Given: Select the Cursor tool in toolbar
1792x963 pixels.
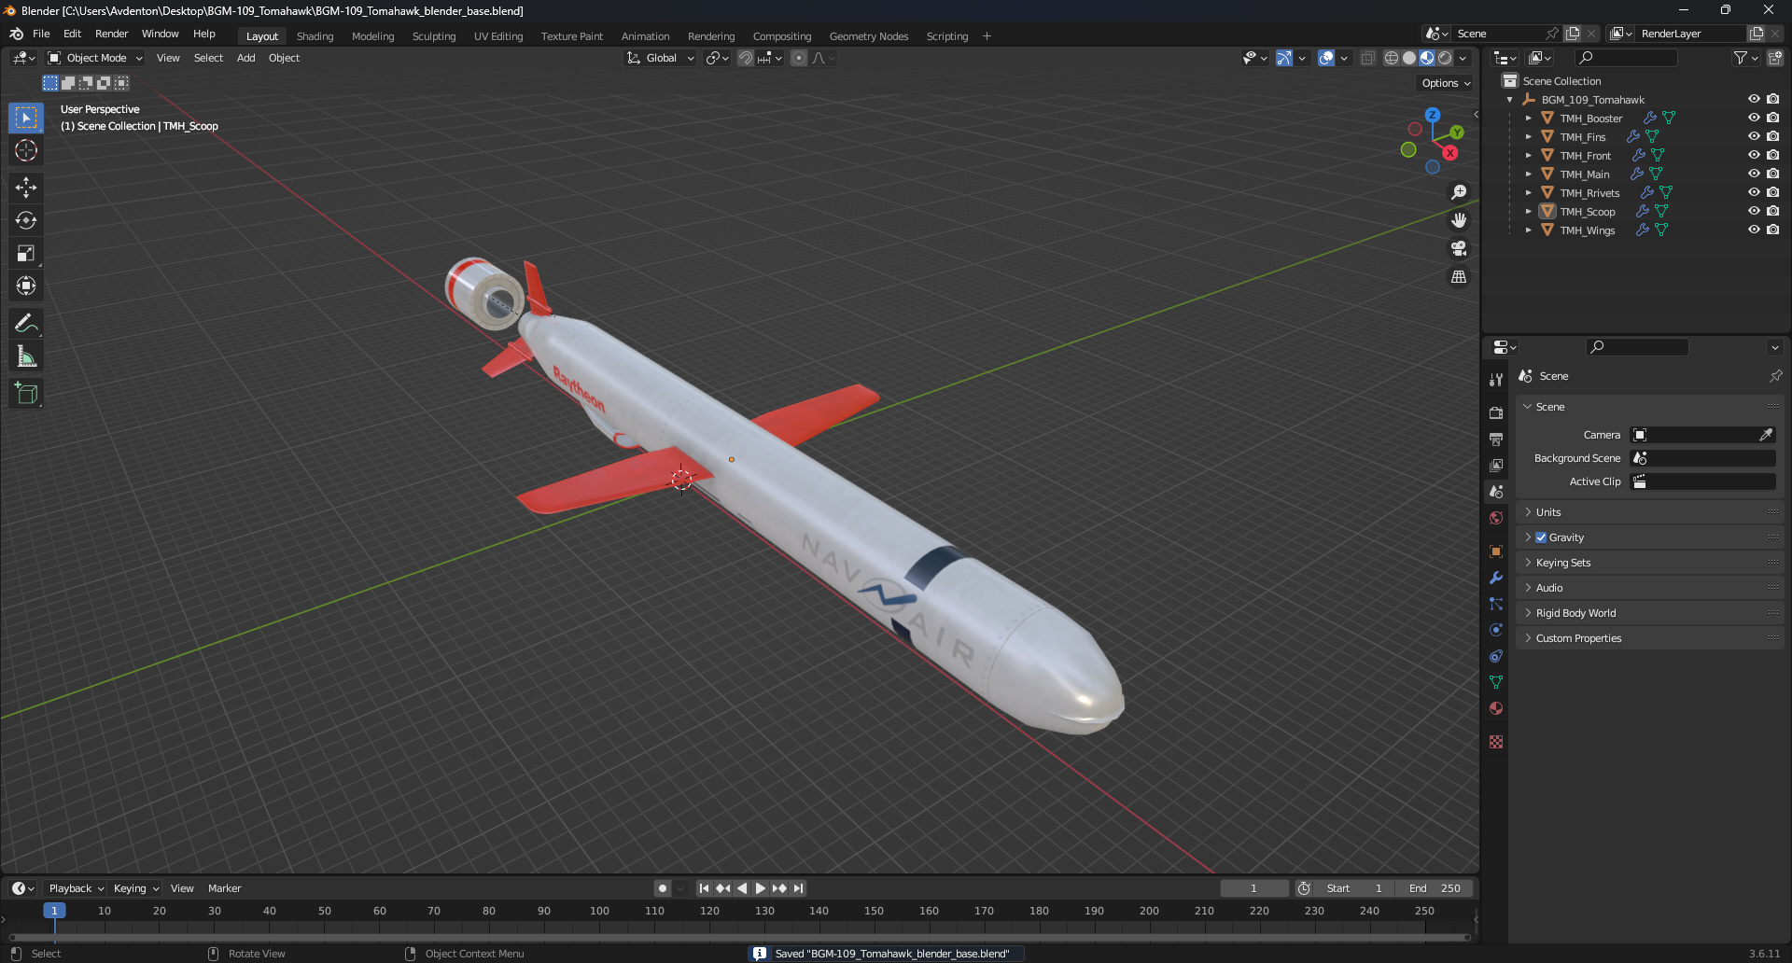Looking at the screenshot, I should point(26,150).
